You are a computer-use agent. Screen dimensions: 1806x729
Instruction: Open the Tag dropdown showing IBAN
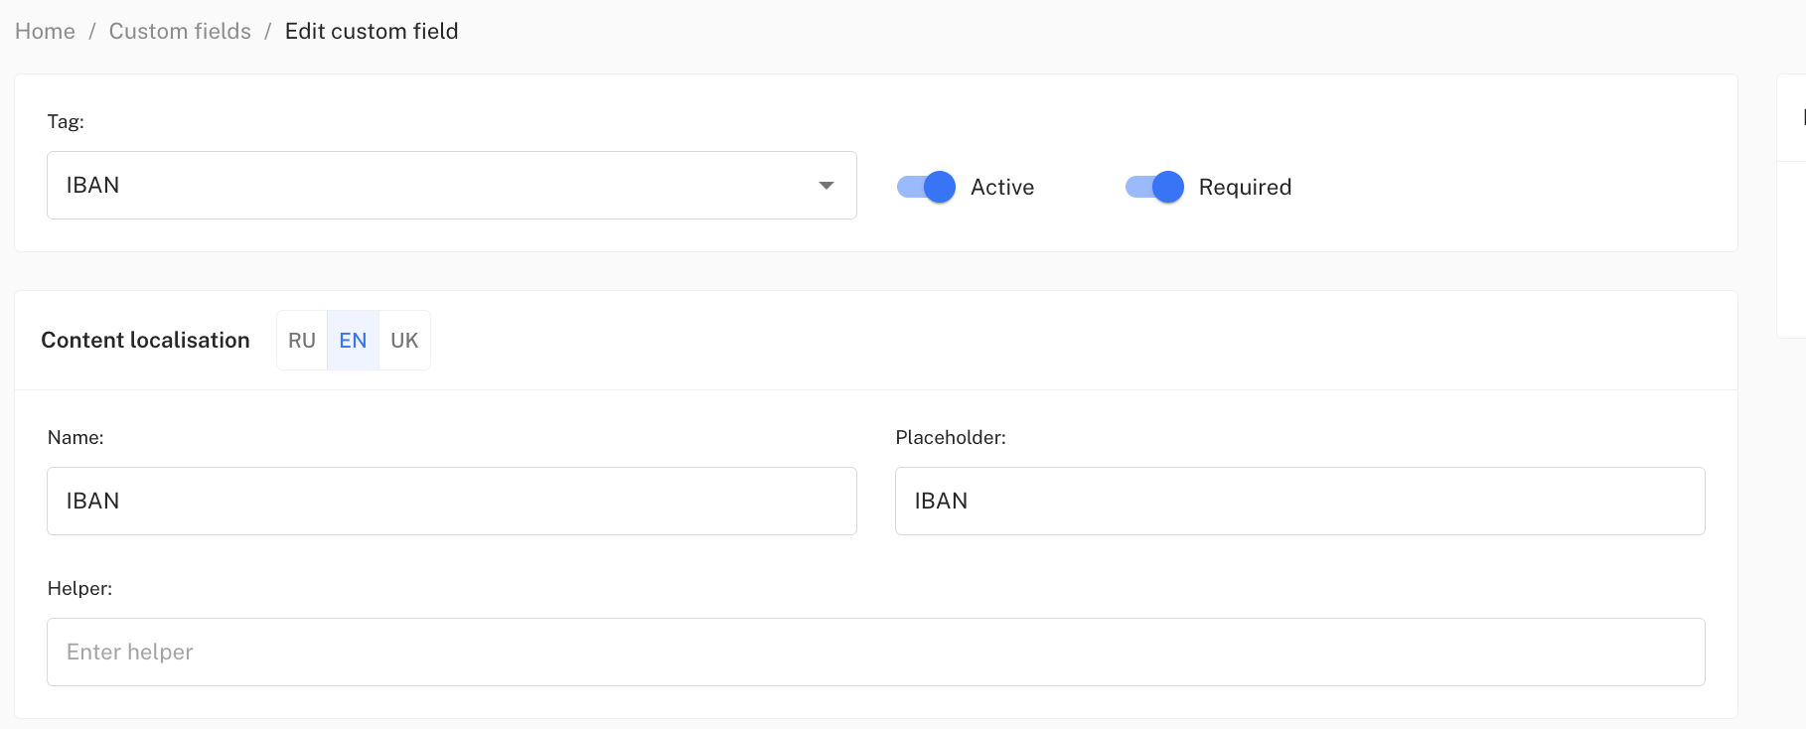coord(437,186)
